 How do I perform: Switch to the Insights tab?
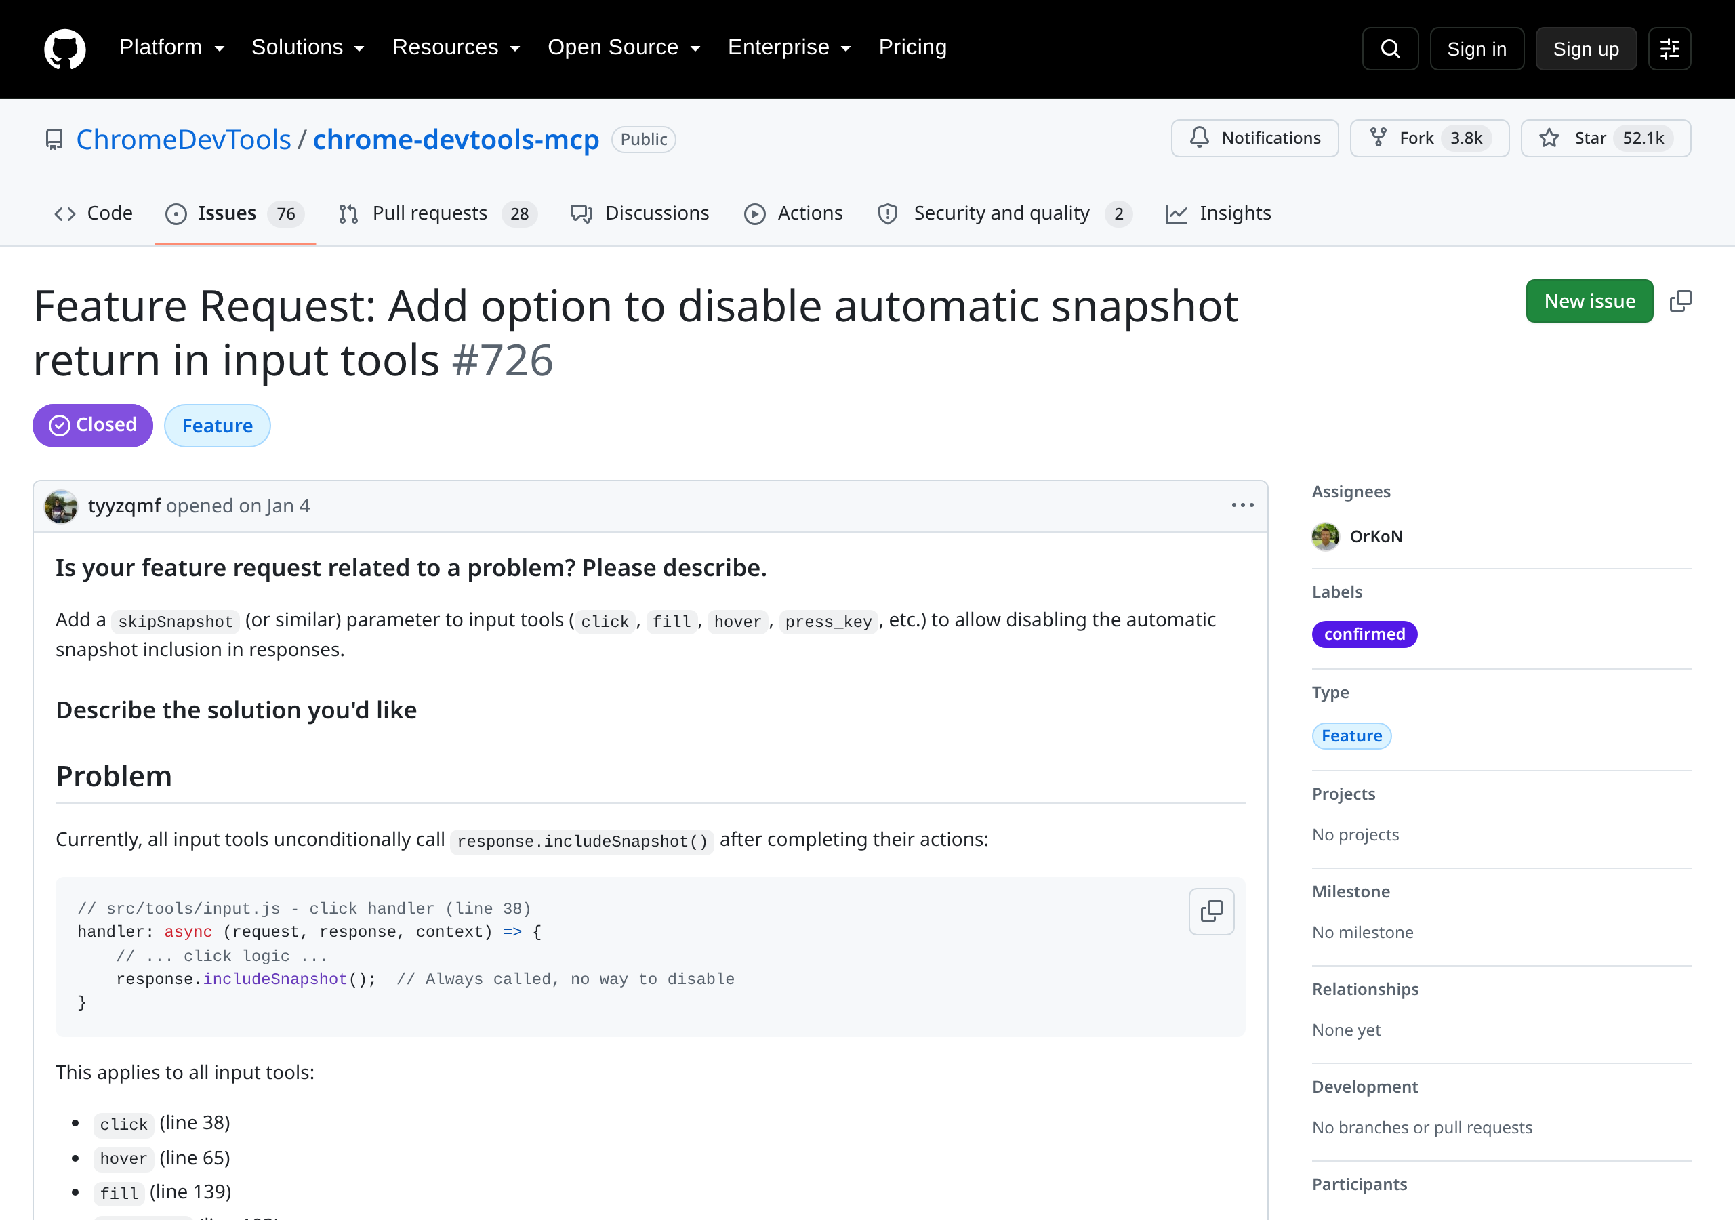[x=1218, y=213]
